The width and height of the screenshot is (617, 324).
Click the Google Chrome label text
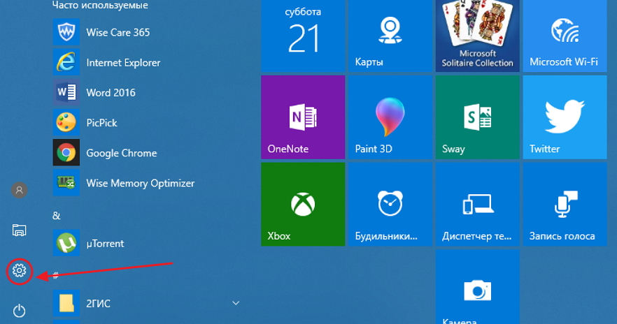(122, 153)
